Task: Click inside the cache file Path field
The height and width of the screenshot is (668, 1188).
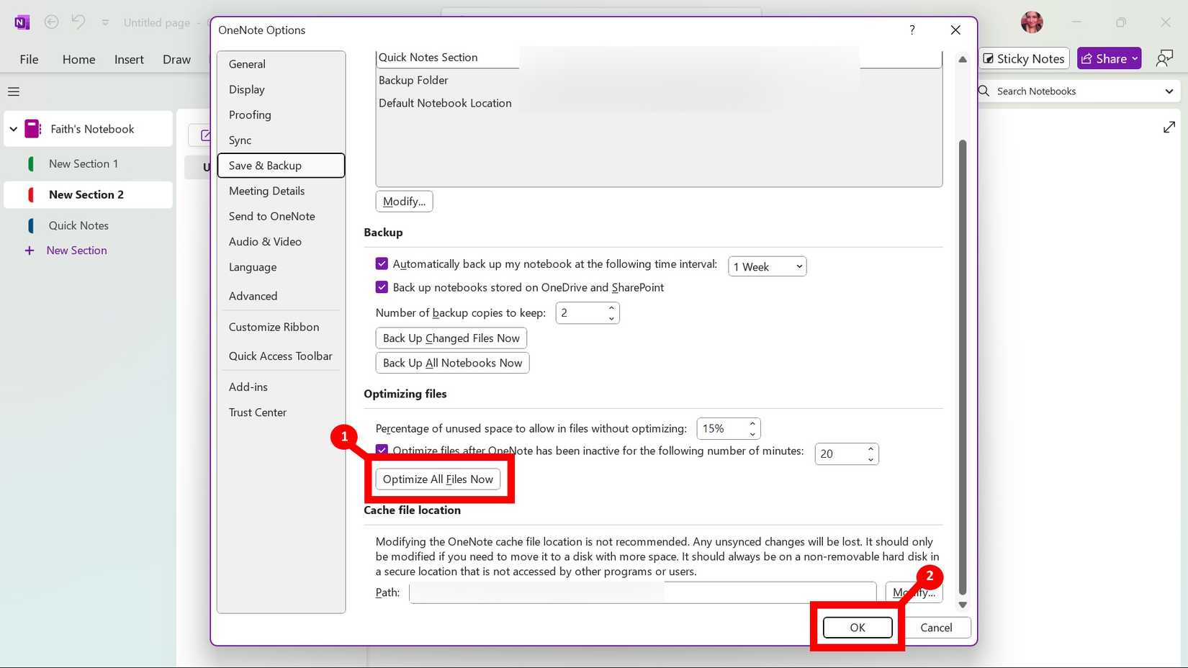Action: click(x=641, y=592)
